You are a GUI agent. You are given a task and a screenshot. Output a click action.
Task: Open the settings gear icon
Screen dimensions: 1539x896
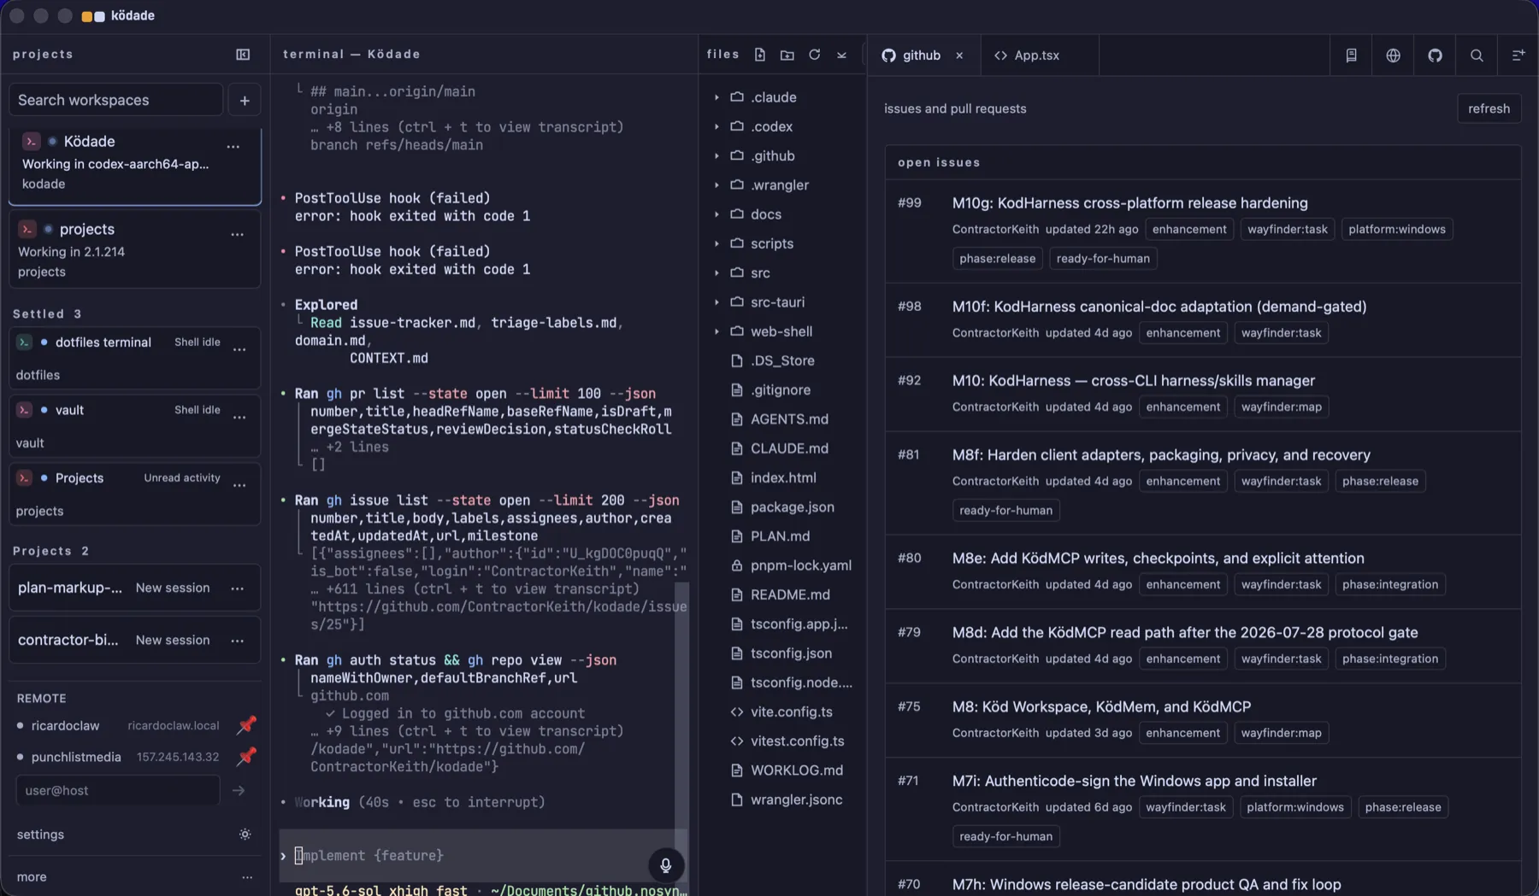coord(245,835)
